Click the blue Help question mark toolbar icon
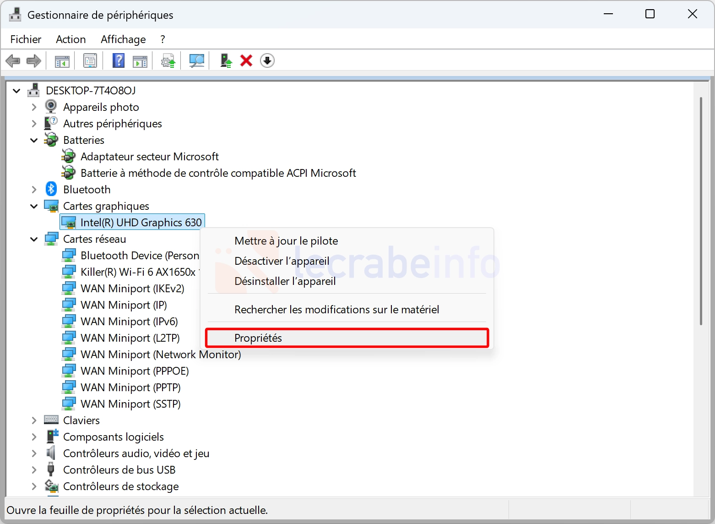The image size is (715, 524). [x=119, y=60]
